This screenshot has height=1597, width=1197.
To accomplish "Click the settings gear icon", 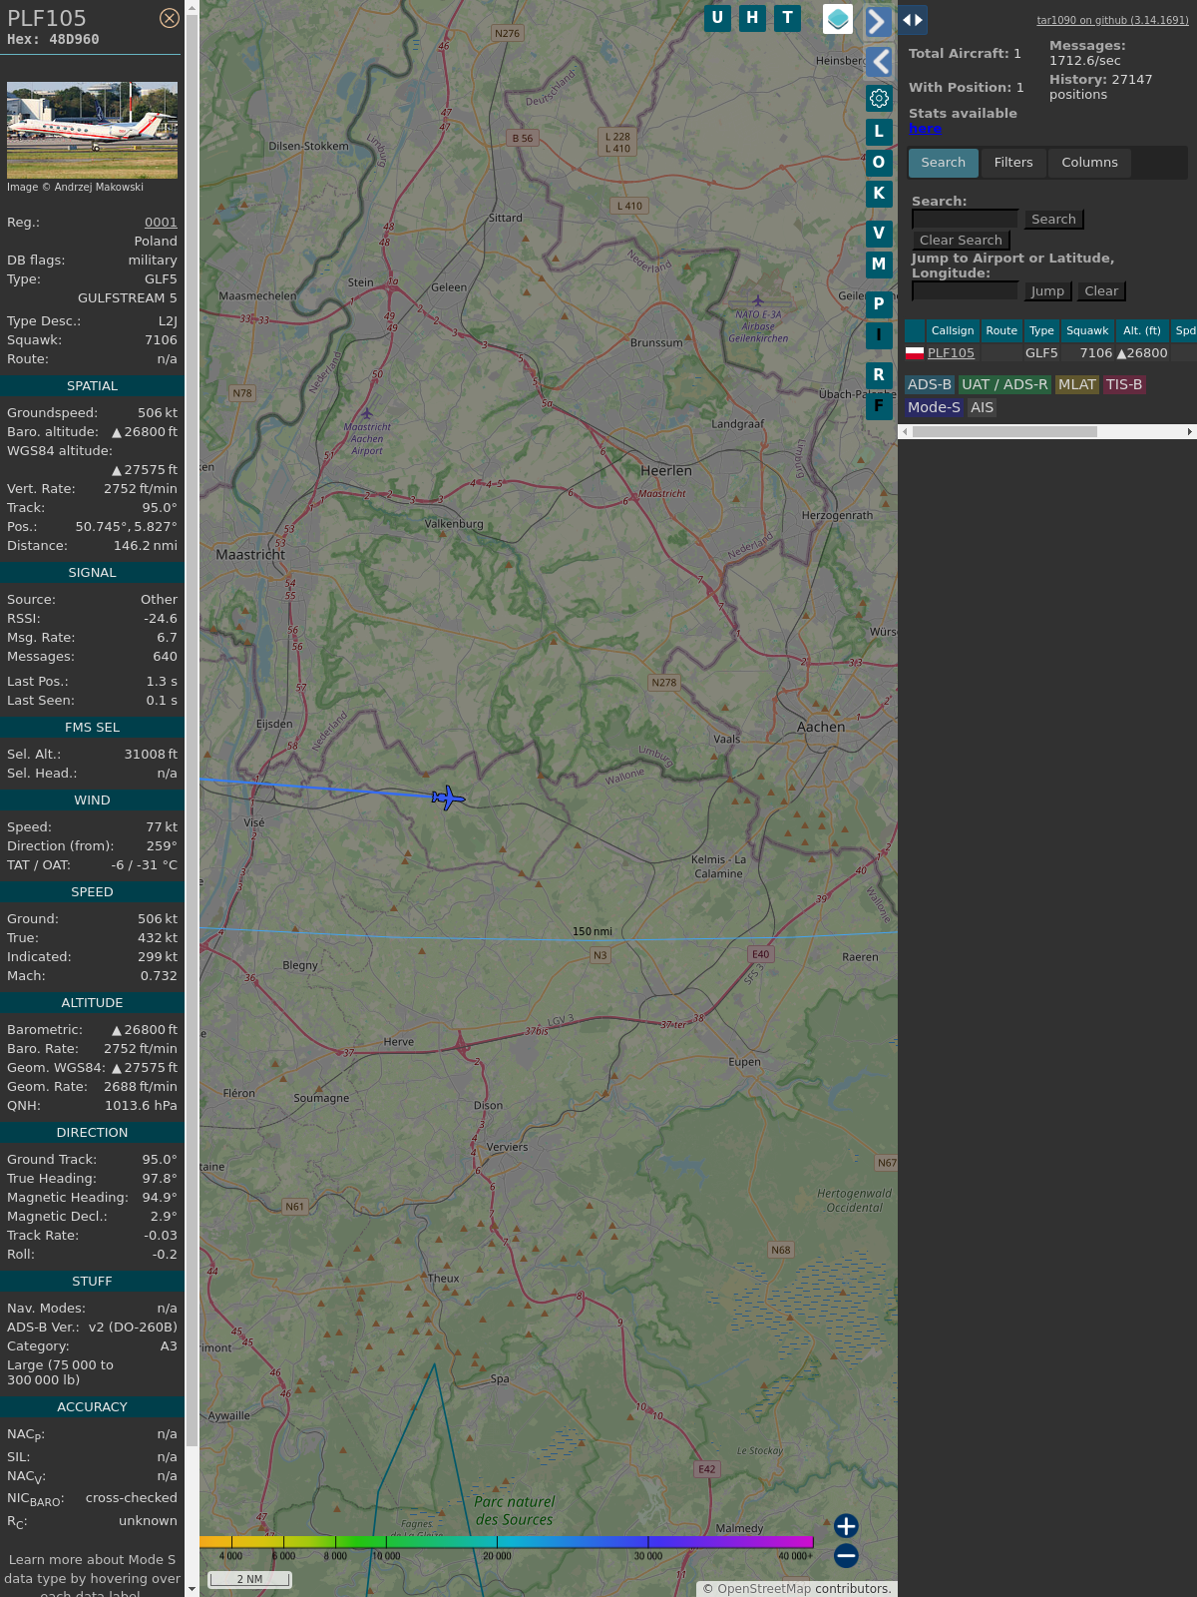I will [879, 98].
